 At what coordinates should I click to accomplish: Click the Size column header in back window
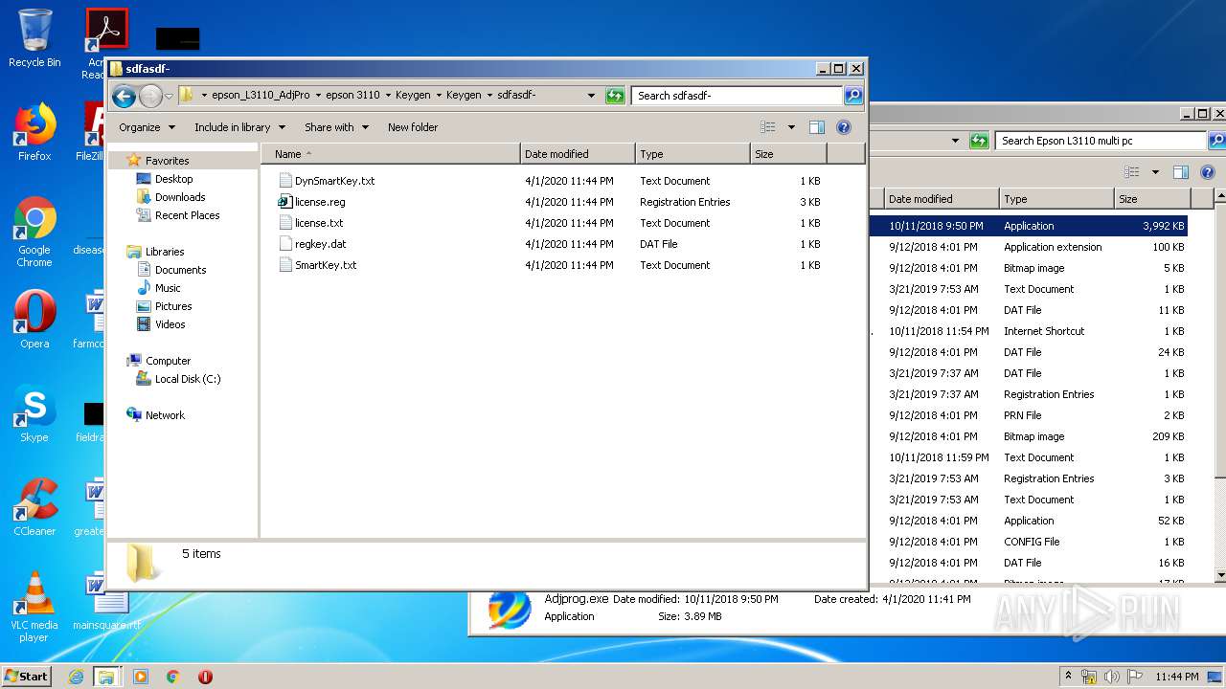point(1152,199)
